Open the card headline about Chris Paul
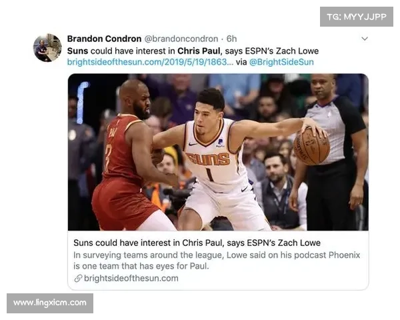Screen dimensions: 400x320 197,243
